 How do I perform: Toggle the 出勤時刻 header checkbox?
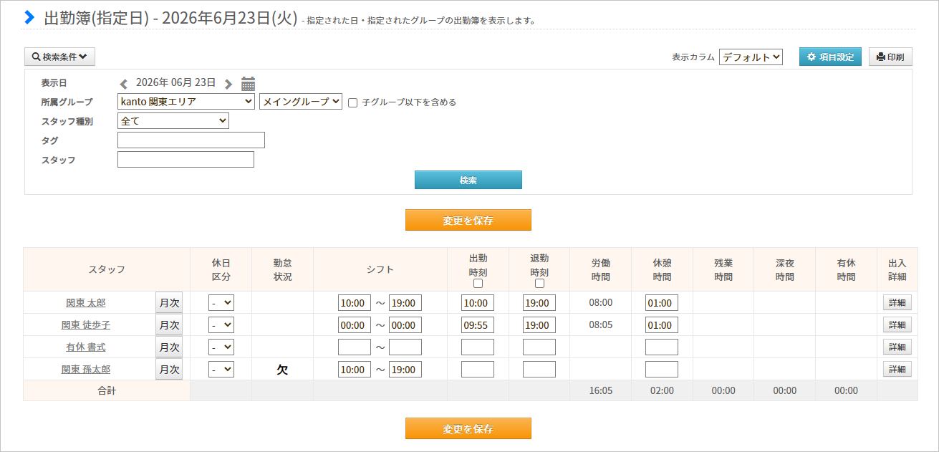pos(478,283)
